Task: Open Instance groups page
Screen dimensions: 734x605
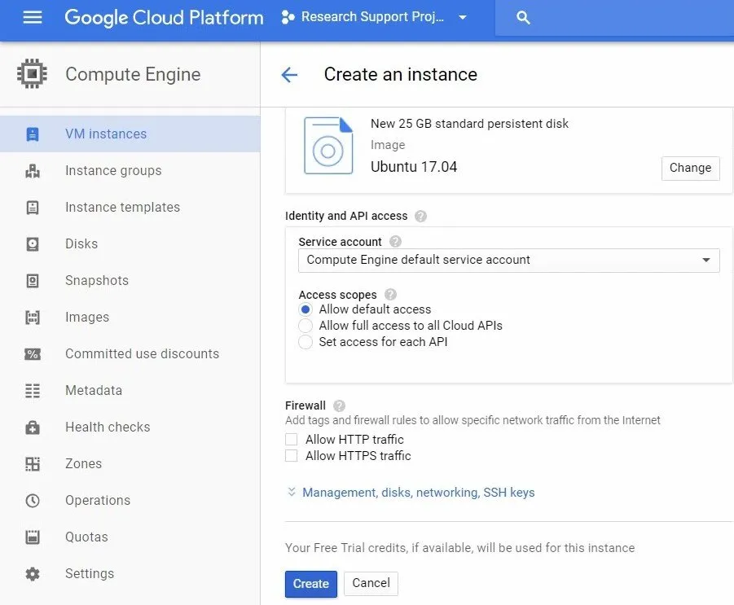Action: pyautogui.click(x=130, y=171)
